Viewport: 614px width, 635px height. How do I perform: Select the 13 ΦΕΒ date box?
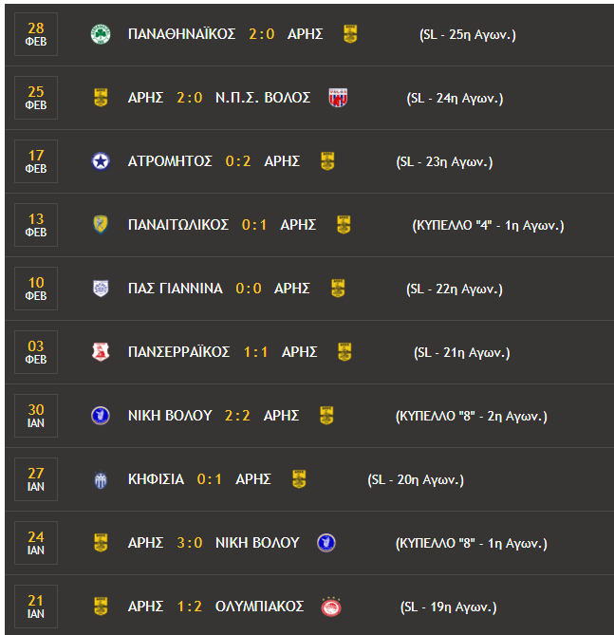click(36, 225)
